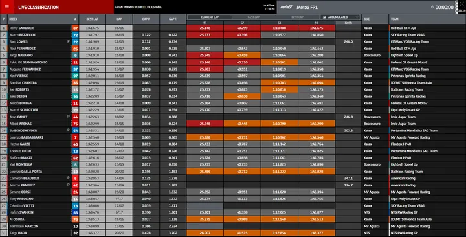Click number badge 44 of Aron Canet
The height and width of the screenshot is (237, 466).
[75, 117]
